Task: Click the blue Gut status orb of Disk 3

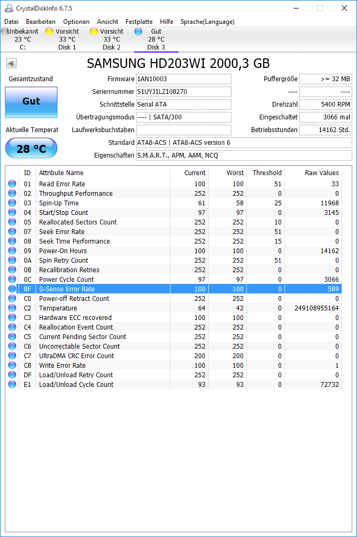Action: click(138, 31)
